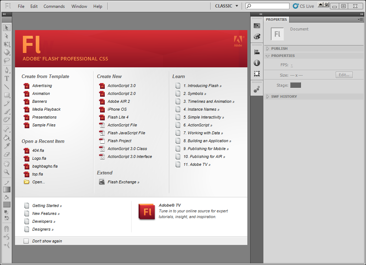Viewport: 366px width, 265px height.
Task: Select the Paint Bucket tool
Action: (x=6, y=138)
